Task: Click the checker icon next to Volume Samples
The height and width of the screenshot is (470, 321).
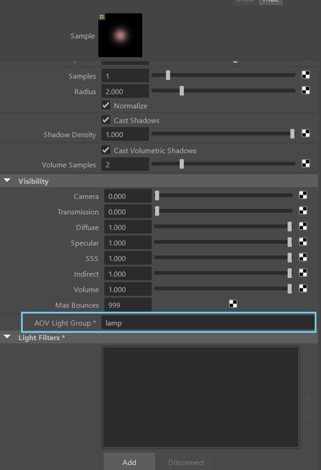Action: [x=305, y=164]
